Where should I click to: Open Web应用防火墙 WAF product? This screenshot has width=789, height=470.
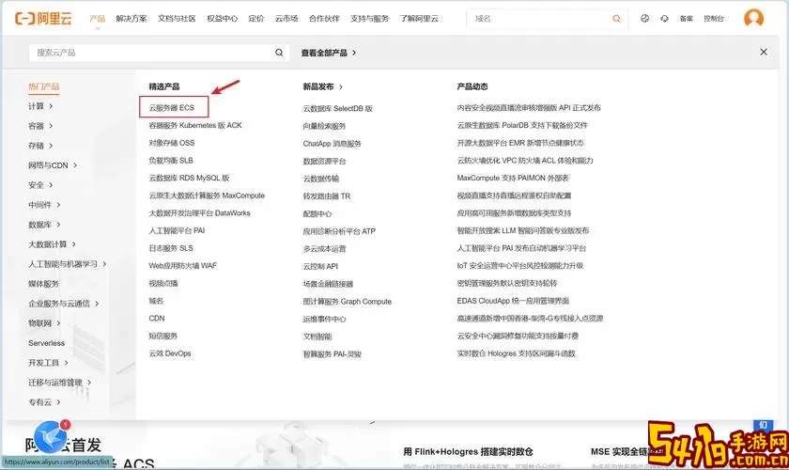coord(182,265)
